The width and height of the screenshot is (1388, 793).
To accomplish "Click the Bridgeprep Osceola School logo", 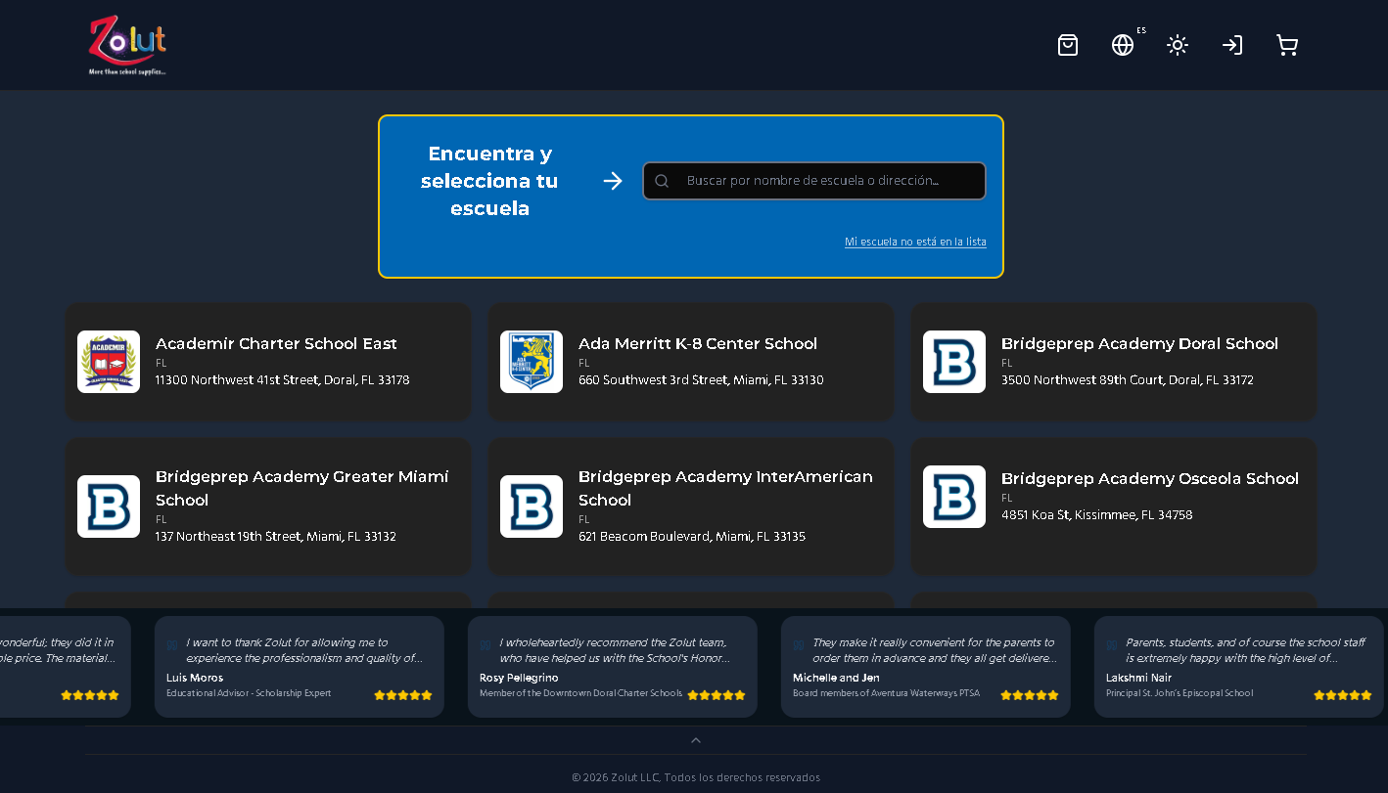I will 954,497.
